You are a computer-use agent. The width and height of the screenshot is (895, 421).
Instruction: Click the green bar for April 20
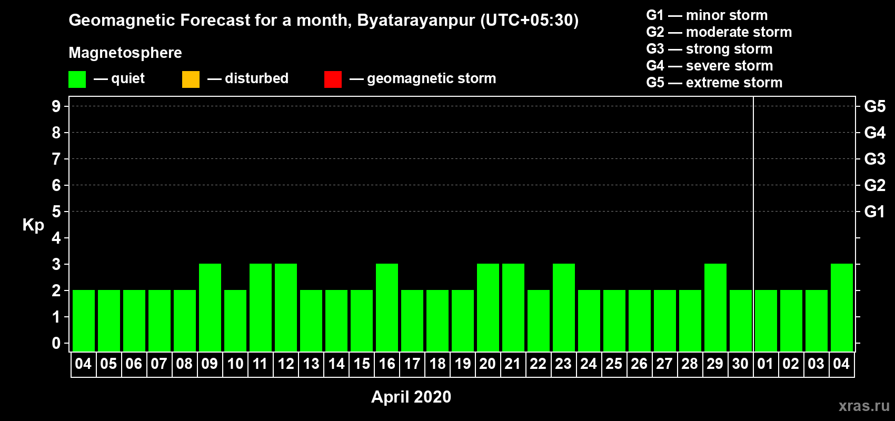(488, 307)
